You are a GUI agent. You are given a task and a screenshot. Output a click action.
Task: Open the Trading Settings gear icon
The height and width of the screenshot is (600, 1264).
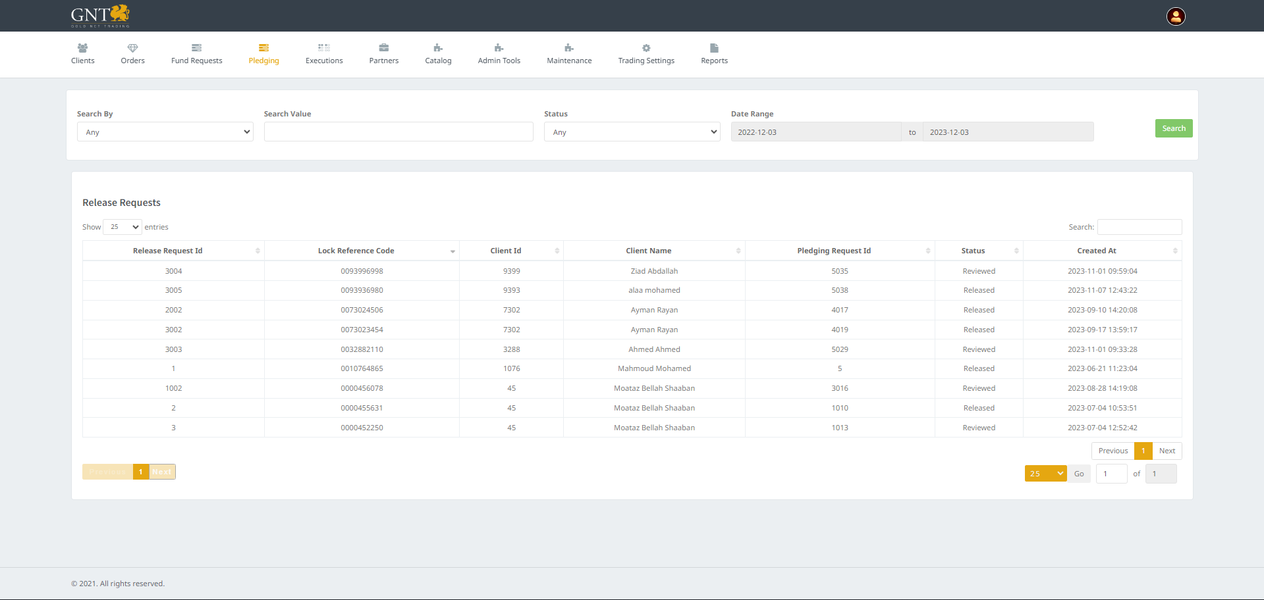click(x=646, y=48)
